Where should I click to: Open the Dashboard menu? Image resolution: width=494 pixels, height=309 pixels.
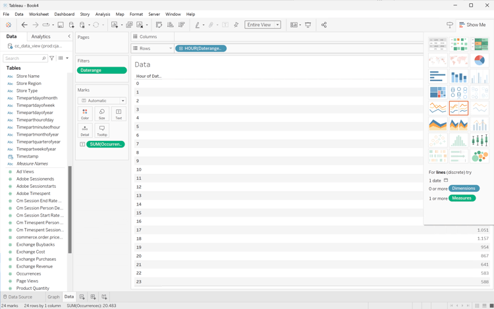[x=65, y=14]
